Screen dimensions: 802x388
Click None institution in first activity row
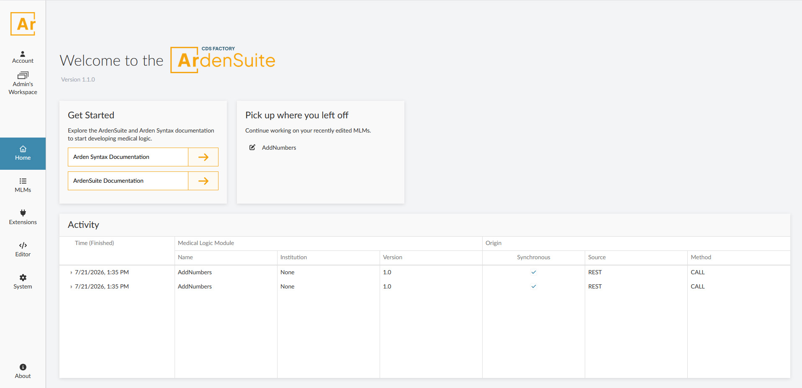288,272
